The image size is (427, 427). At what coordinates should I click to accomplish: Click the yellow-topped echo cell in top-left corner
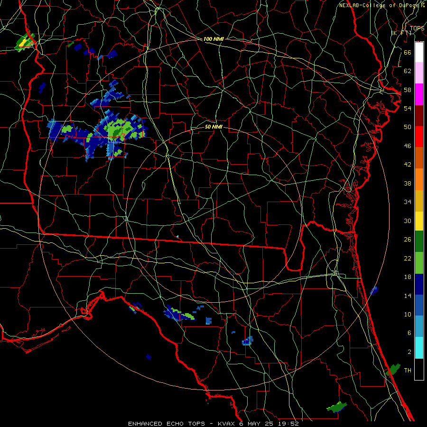(x=25, y=43)
